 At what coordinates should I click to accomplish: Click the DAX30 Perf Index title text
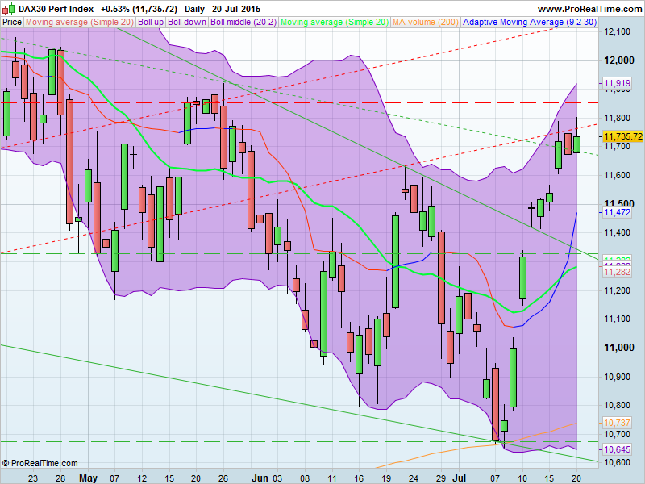coord(56,9)
